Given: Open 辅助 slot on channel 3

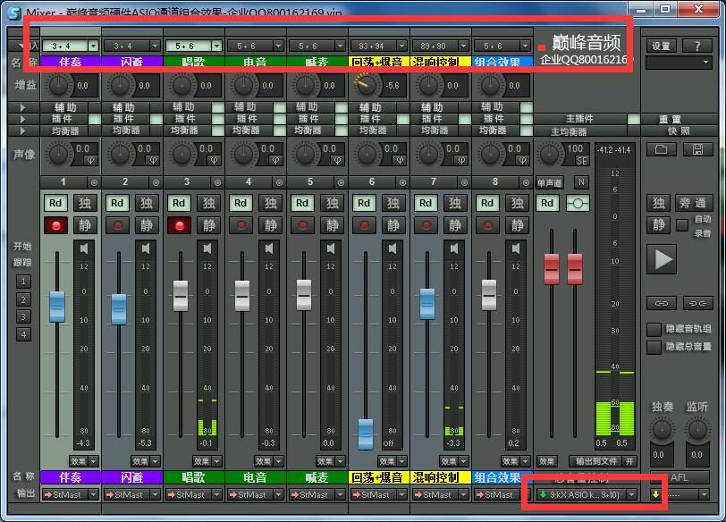Looking at the screenshot, I should (189, 107).
